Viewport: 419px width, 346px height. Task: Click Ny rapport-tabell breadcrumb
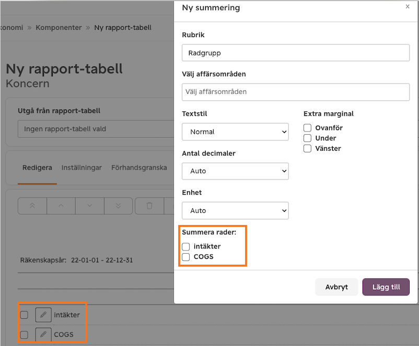tap(123, 28)
